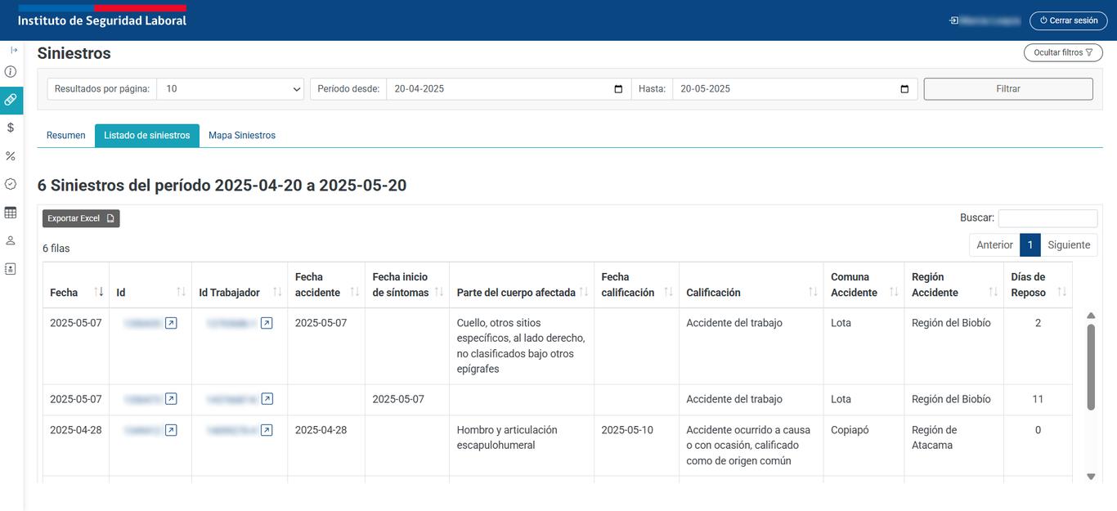Open date picker for Período desde

point(618,89)
